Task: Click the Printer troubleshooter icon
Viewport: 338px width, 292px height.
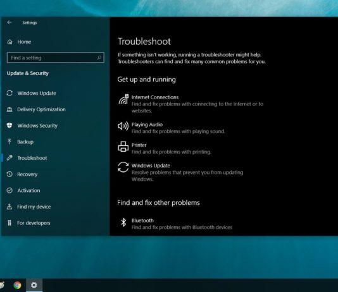Action: (x=123, y=147)
